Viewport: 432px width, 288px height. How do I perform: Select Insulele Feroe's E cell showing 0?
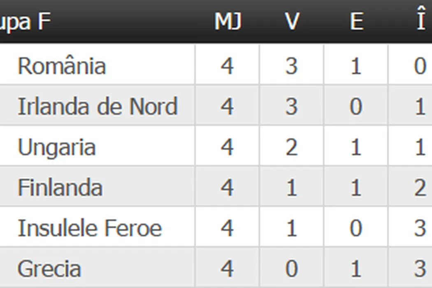pyautogui.click(x=356, y=228)
